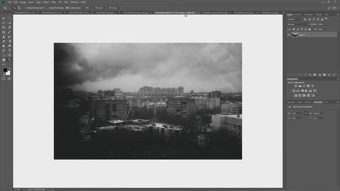Open the Normal blend mode dropdown

tap(297, 24)
